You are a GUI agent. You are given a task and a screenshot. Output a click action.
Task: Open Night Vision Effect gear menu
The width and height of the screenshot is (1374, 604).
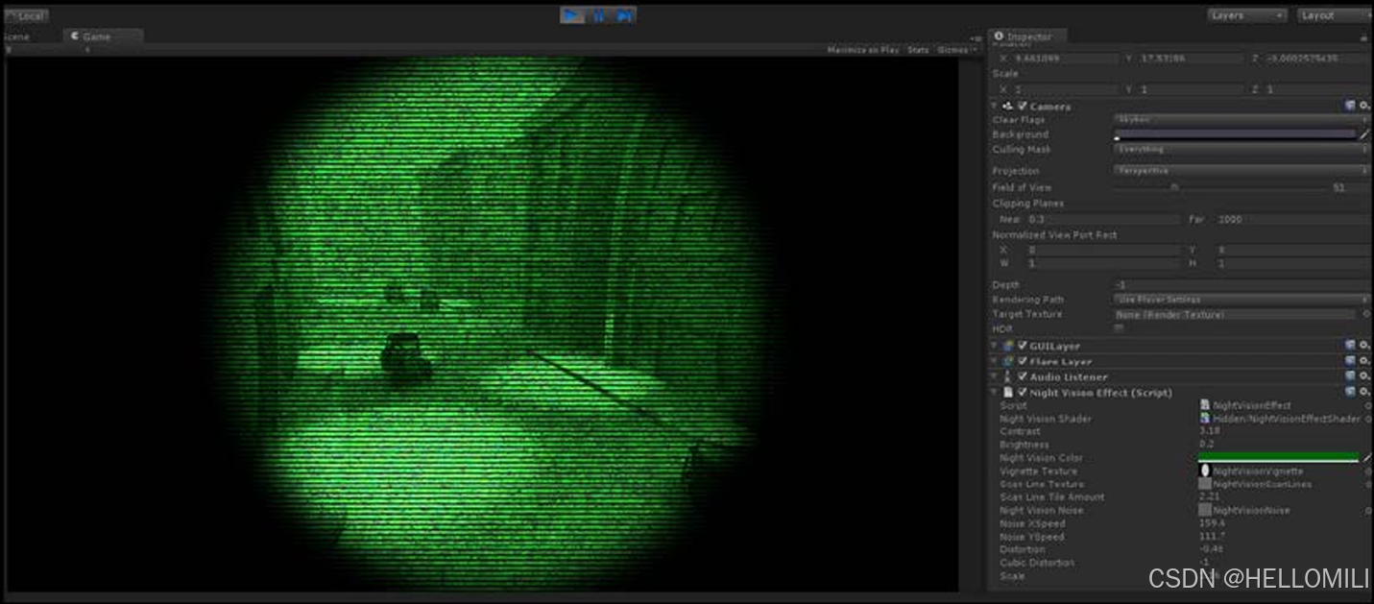click(1364, 392)
